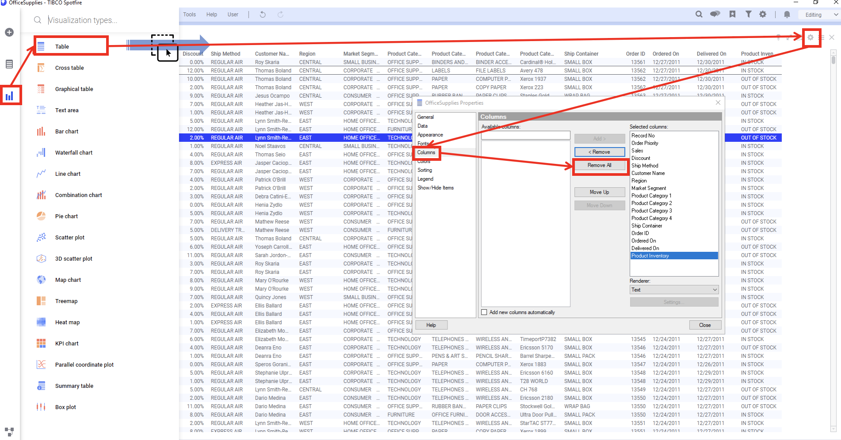Open the bookmarks star icon

pyautogui.click(x=732, y=14)
